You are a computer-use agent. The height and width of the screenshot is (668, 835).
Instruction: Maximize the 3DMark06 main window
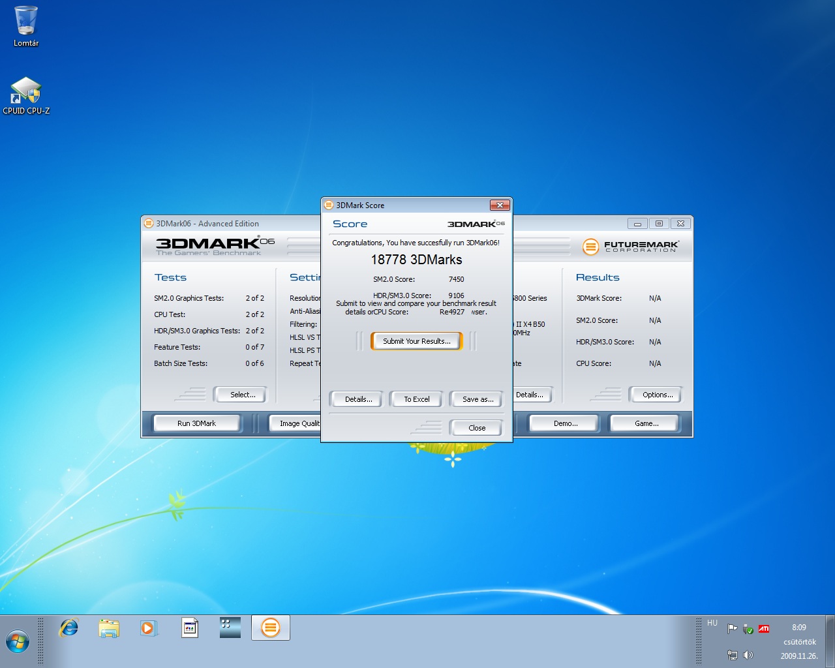[659, 223]
